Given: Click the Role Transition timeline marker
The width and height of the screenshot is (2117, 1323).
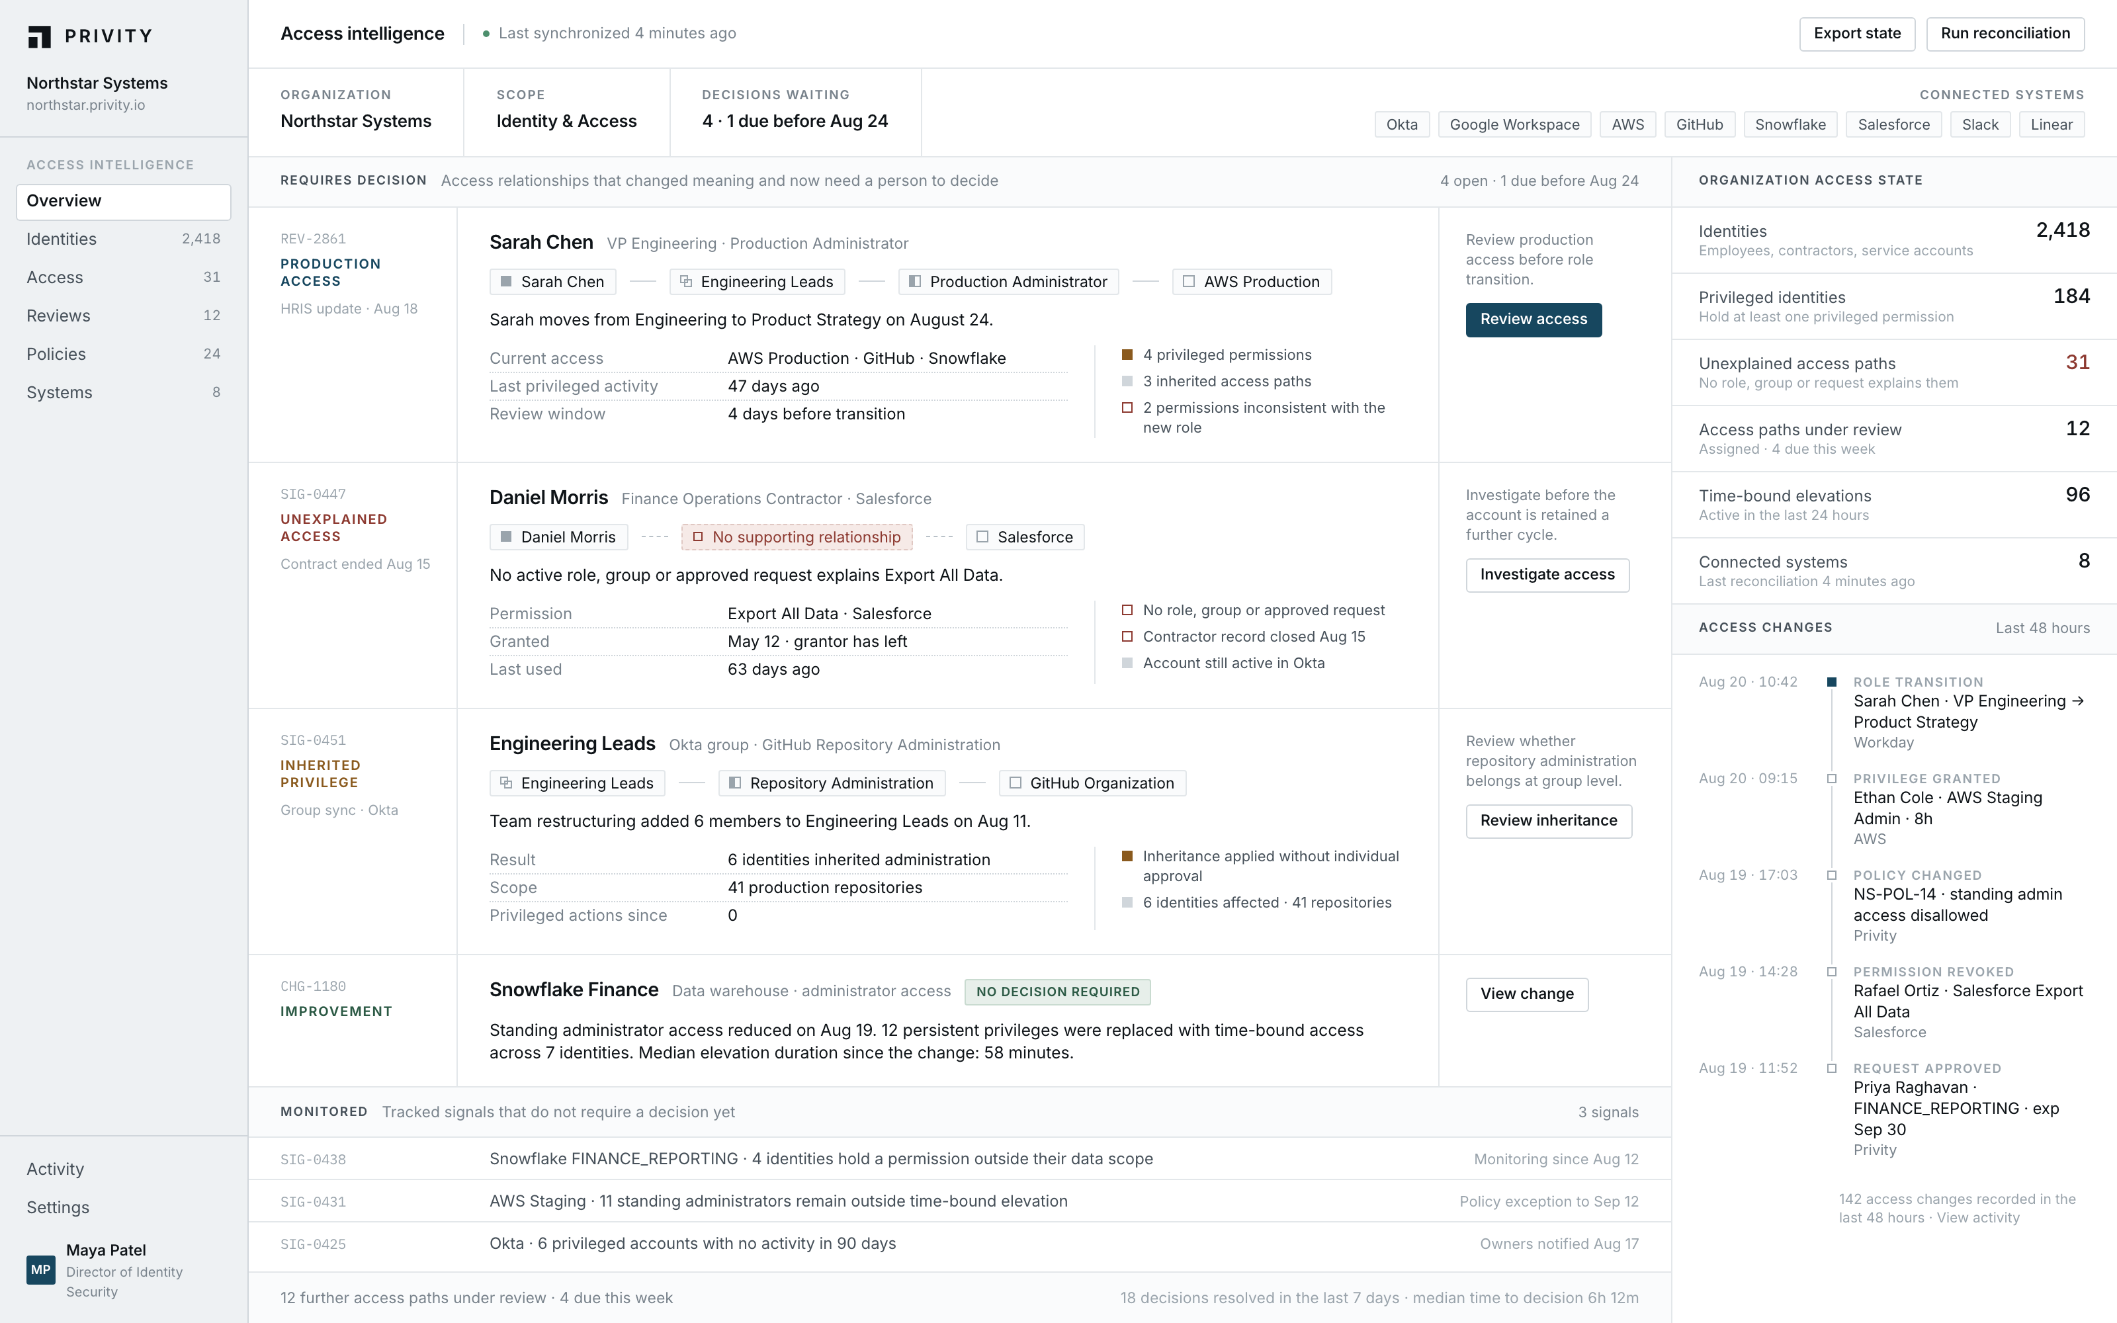Looking at the screenshot, I should pos(1832,681).
